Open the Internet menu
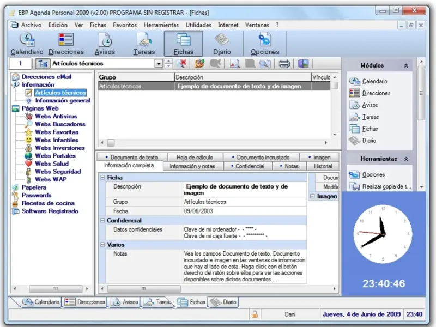This screenshot has width=436, height=327. tap(228, 25)
